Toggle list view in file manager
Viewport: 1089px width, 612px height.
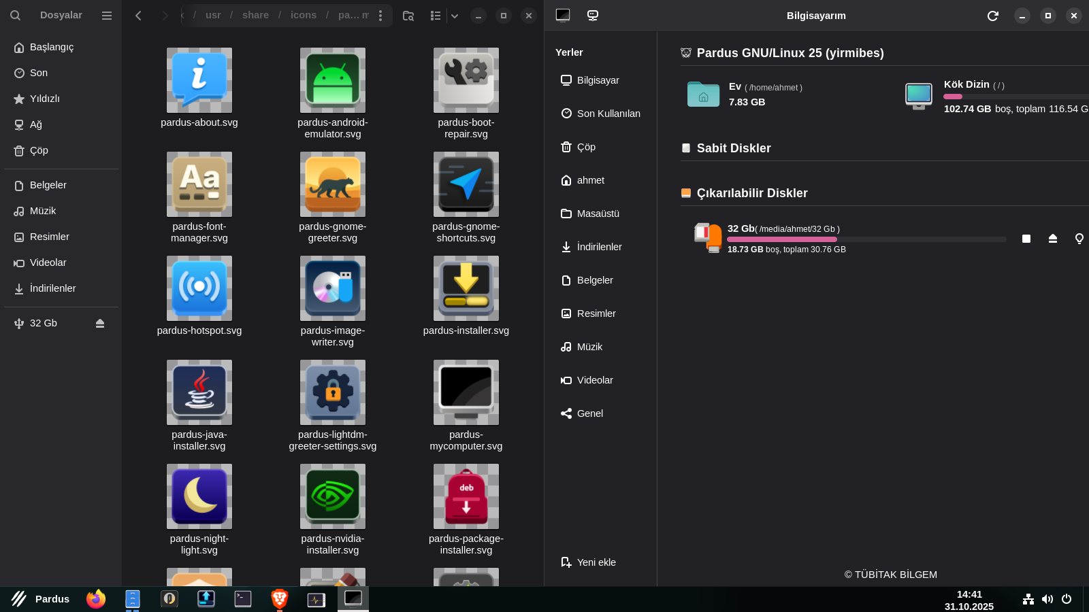pyautogui.click(x=436, y=16)
